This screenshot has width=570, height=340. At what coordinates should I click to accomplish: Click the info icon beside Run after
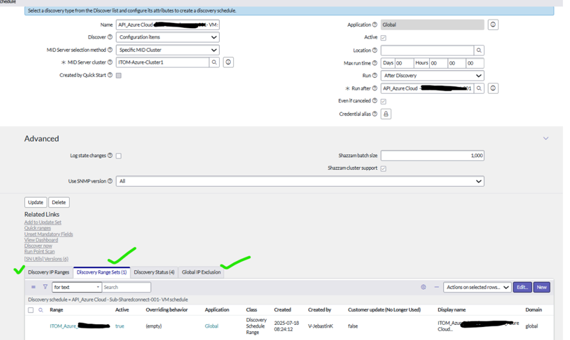point(493,88)
